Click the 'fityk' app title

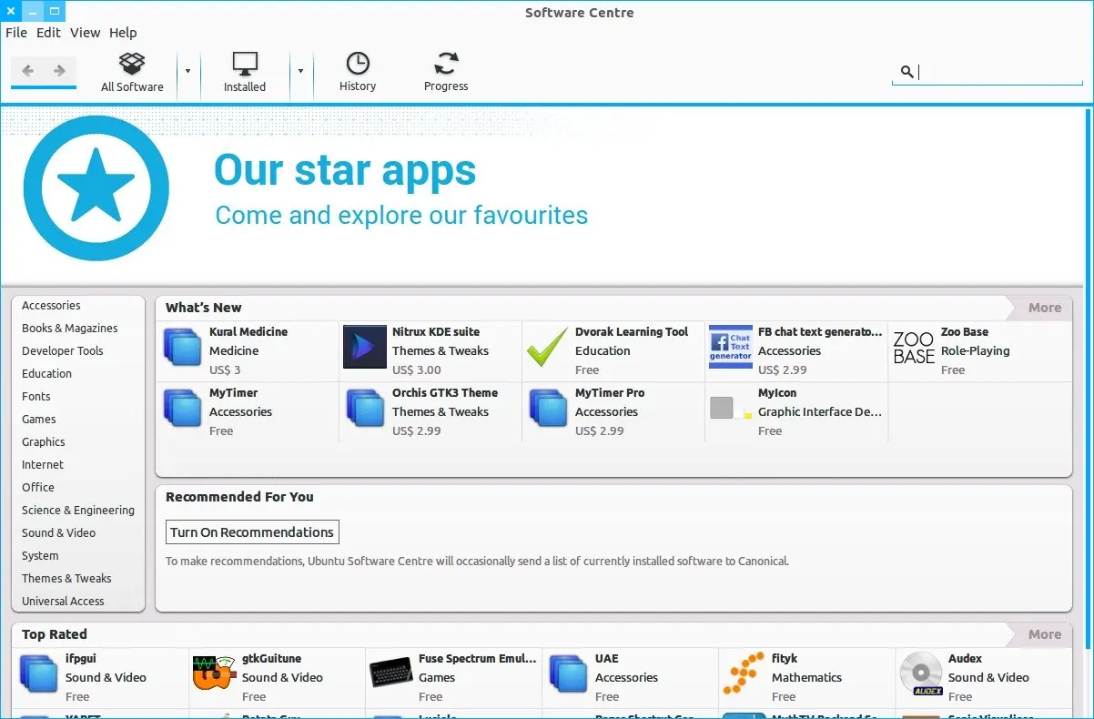click(x=785, y=659)
